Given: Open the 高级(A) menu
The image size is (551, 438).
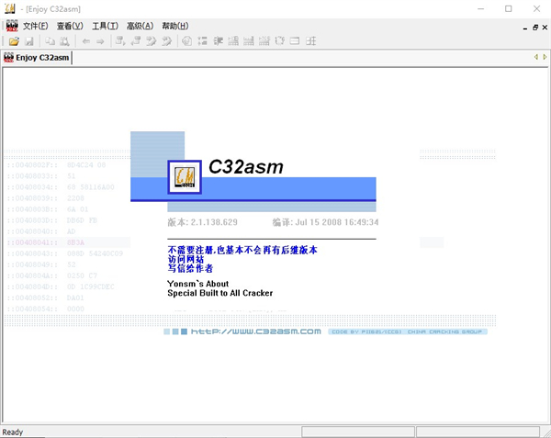Looking at the screenshot, I should point(140,26).
